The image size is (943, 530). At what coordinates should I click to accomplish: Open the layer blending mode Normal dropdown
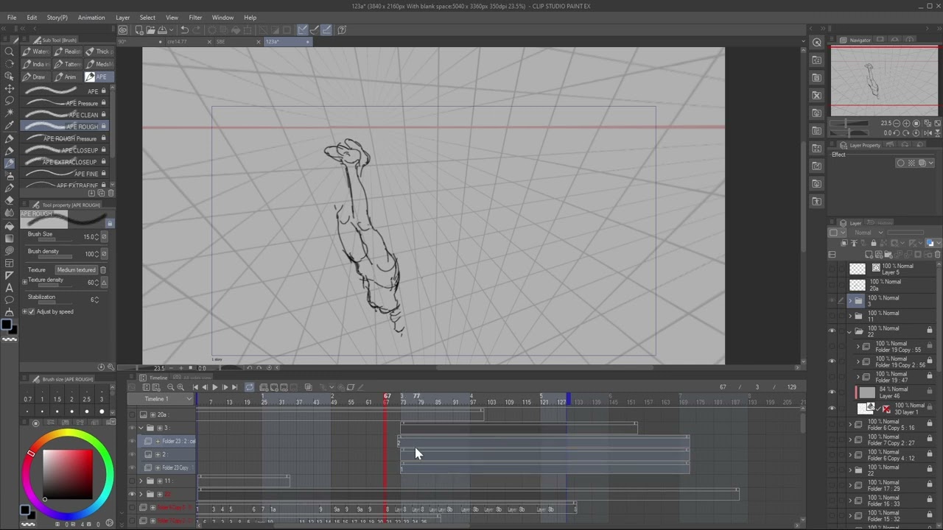[x=869, y=233]
